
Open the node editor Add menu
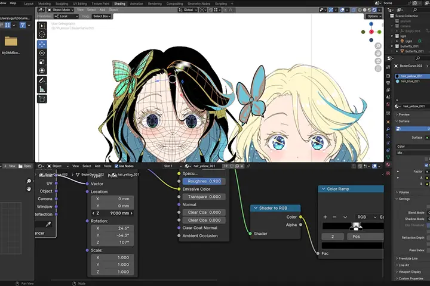97,166
